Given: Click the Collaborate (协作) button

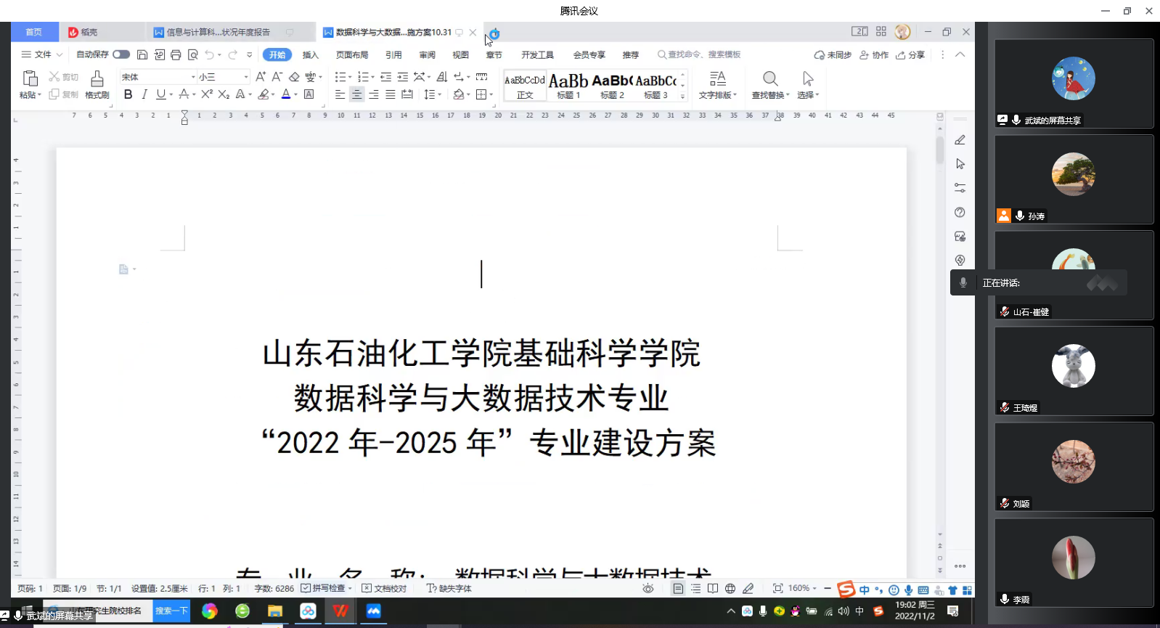Looking at the screenshot, I should pos(874,55).
